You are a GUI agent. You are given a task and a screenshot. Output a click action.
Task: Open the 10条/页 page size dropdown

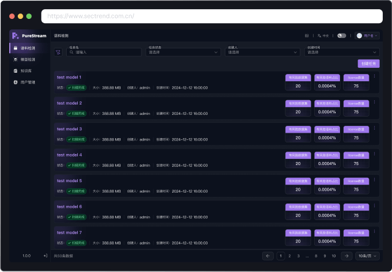367,255
